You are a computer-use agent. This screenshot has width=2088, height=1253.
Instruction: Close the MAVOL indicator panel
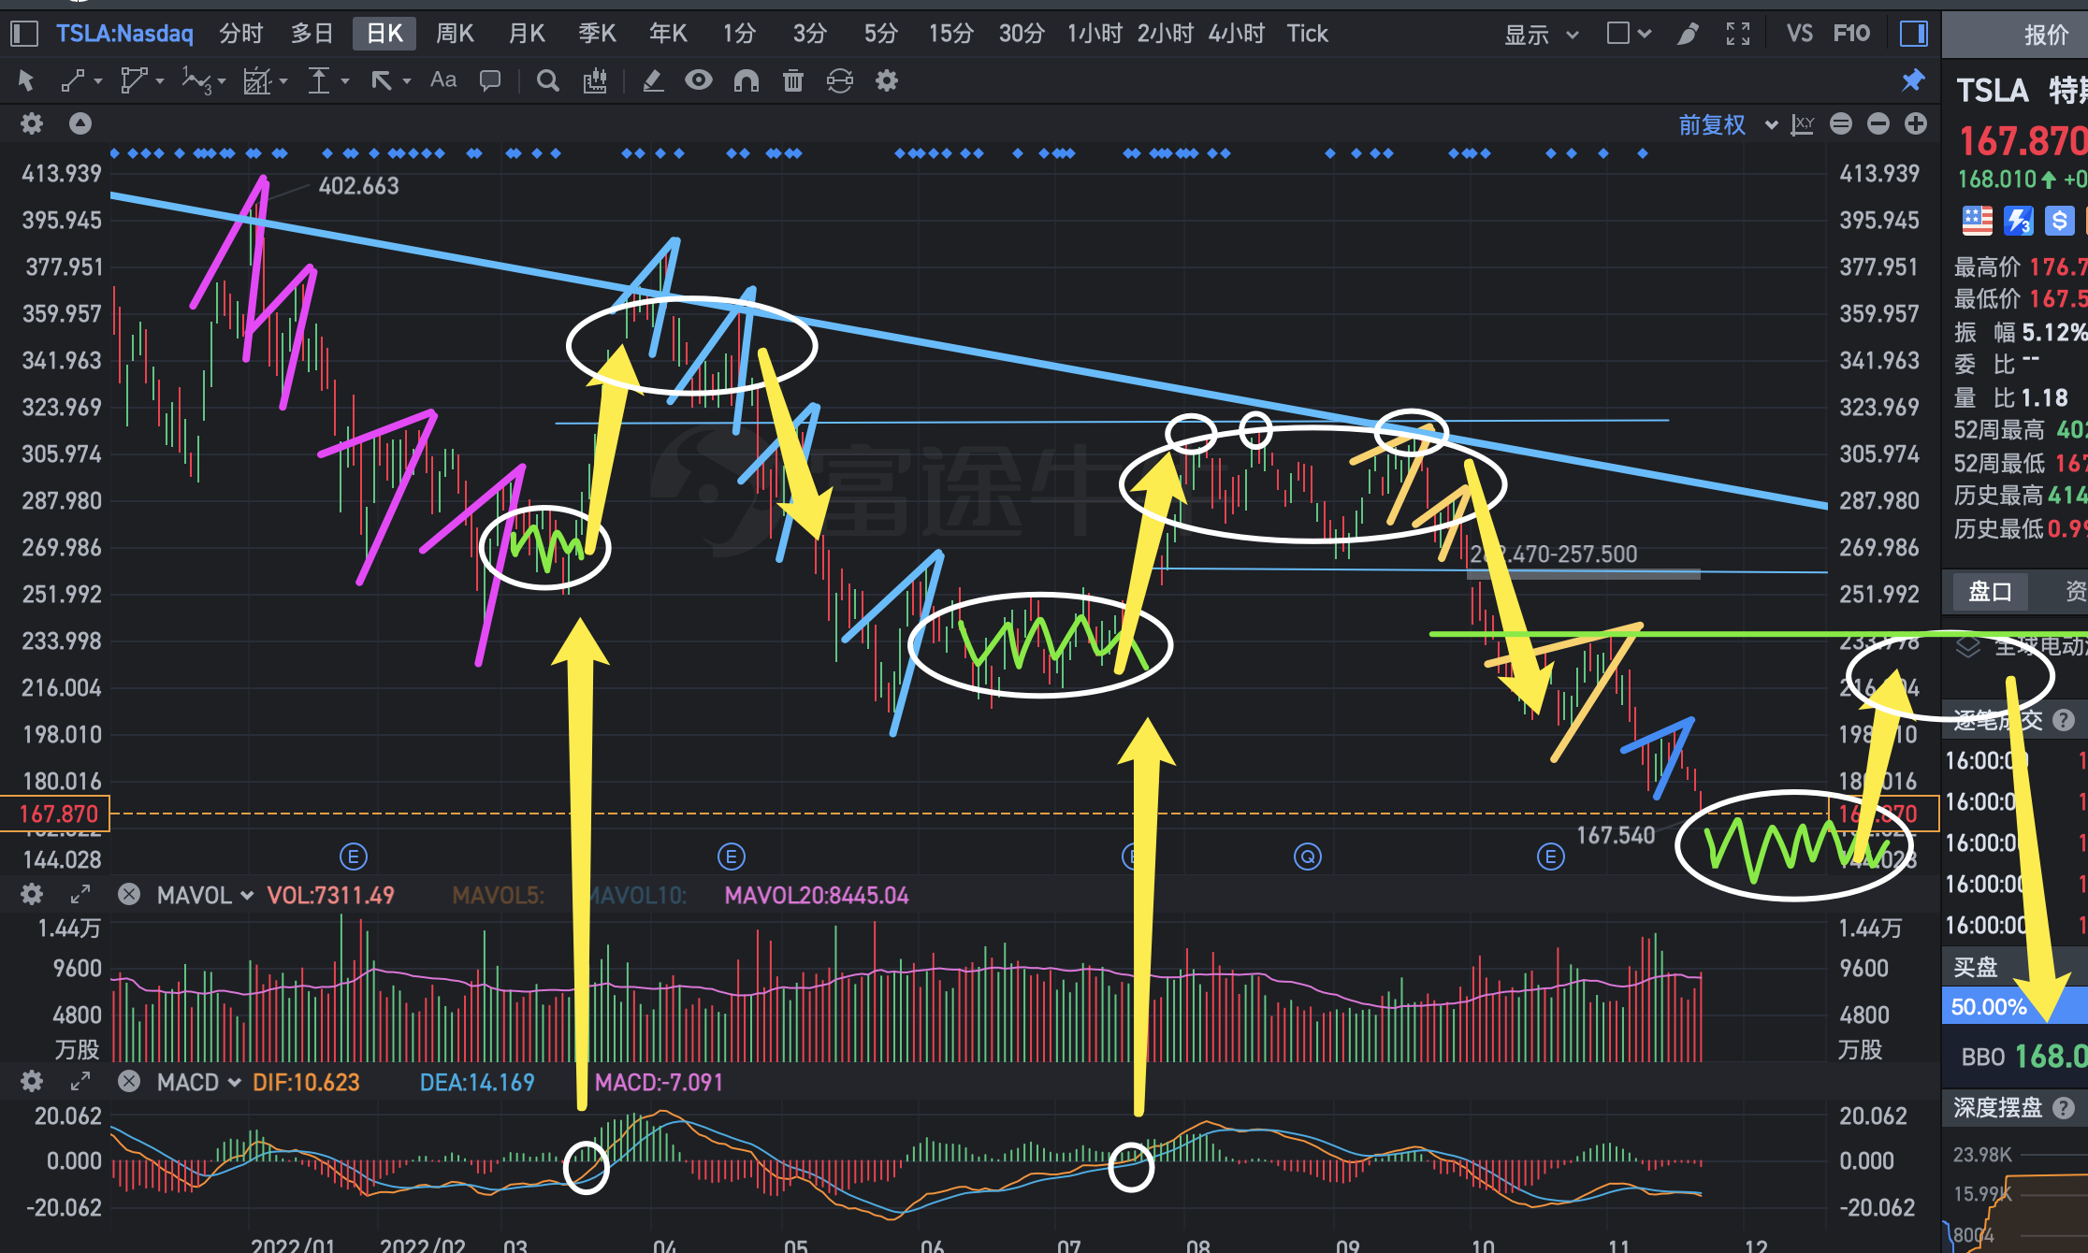pos(129,895)
